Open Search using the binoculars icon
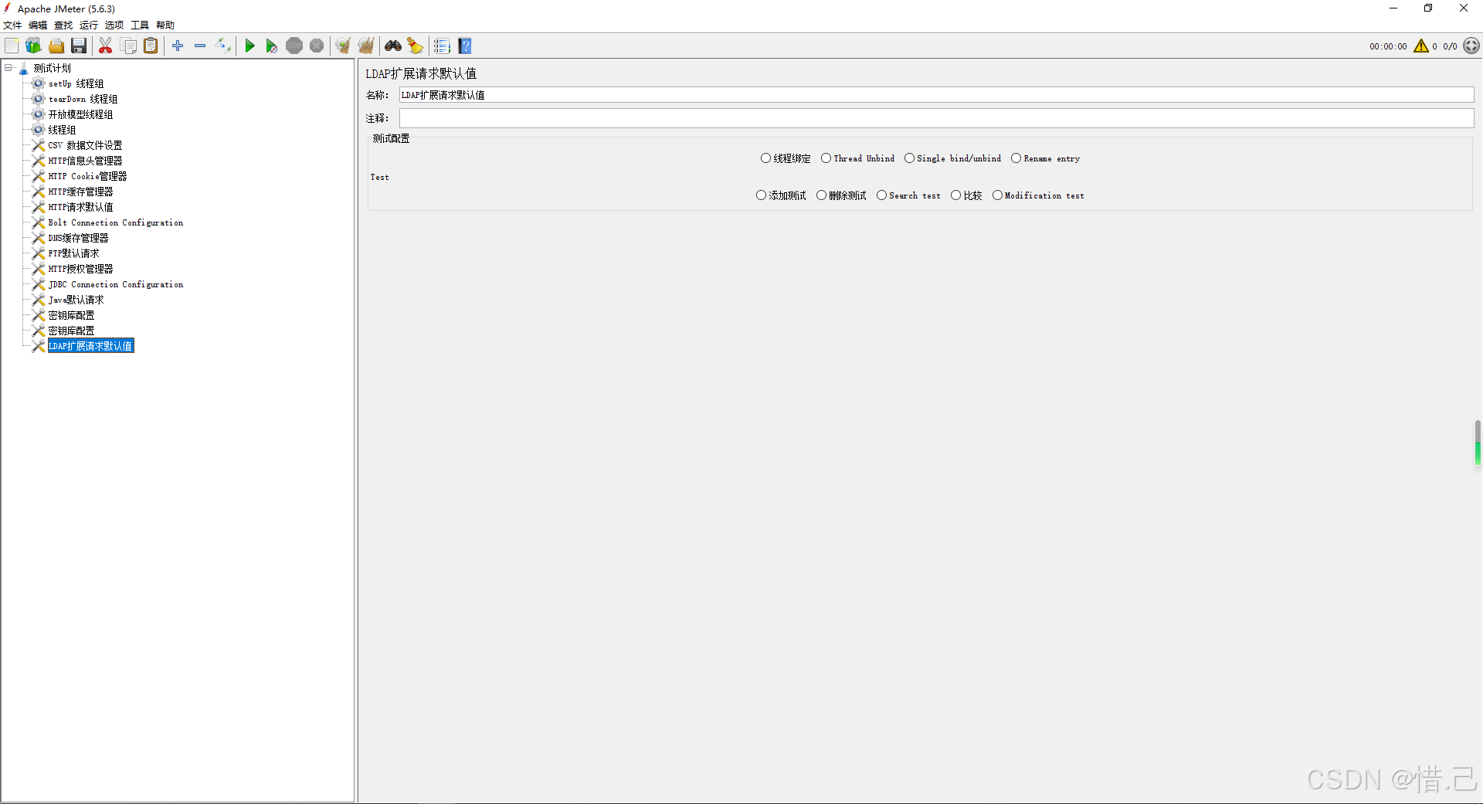1483x804 pixels. point(393,46)
